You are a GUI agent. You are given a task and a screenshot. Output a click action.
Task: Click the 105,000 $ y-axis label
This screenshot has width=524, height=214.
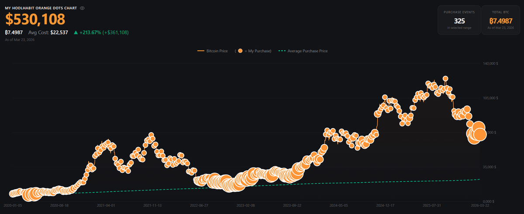[491, 98]
